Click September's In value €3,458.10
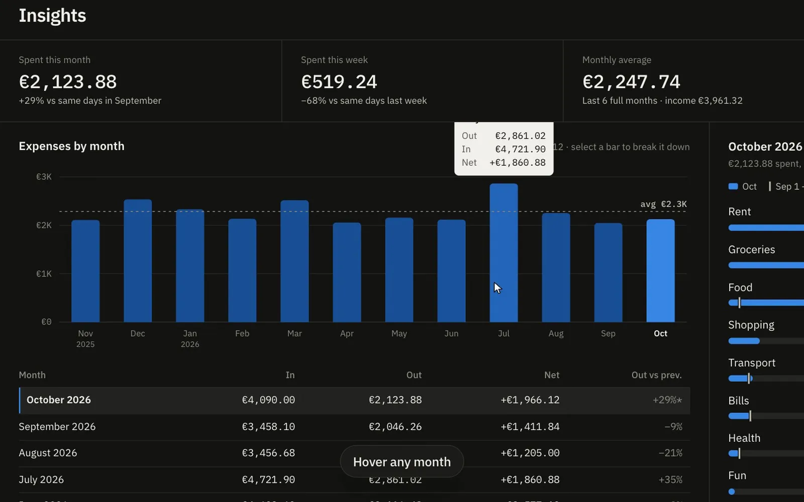Screen dimensions: 804x502 (268, 427)
